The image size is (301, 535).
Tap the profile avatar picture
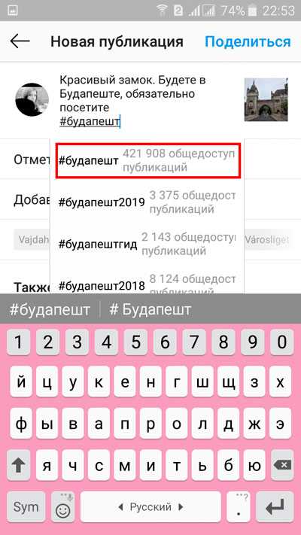[x=32, y=99]
